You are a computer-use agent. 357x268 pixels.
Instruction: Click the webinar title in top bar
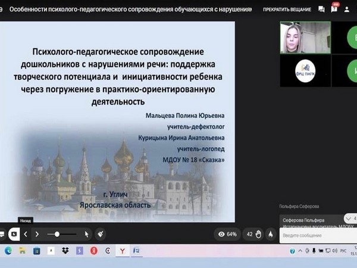click(130, 10)
